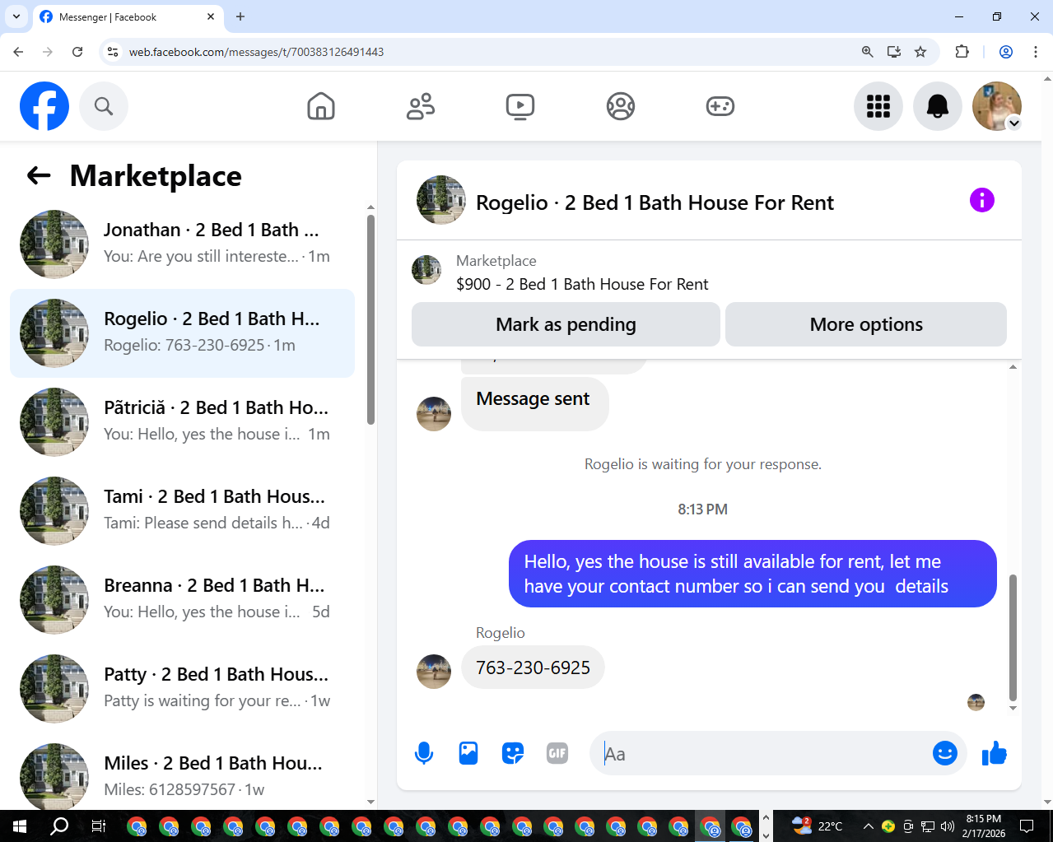The height and width of the screenshot is (842, 1053).
Task: Click the 22°C weather widget in taskbar
Action: [x=818, y=826]
